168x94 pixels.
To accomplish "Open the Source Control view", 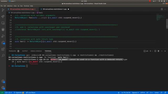I will [x=3, y=10].
